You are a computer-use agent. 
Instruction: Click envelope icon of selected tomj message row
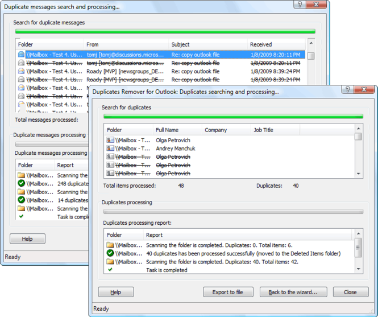(x=21, y=55)
